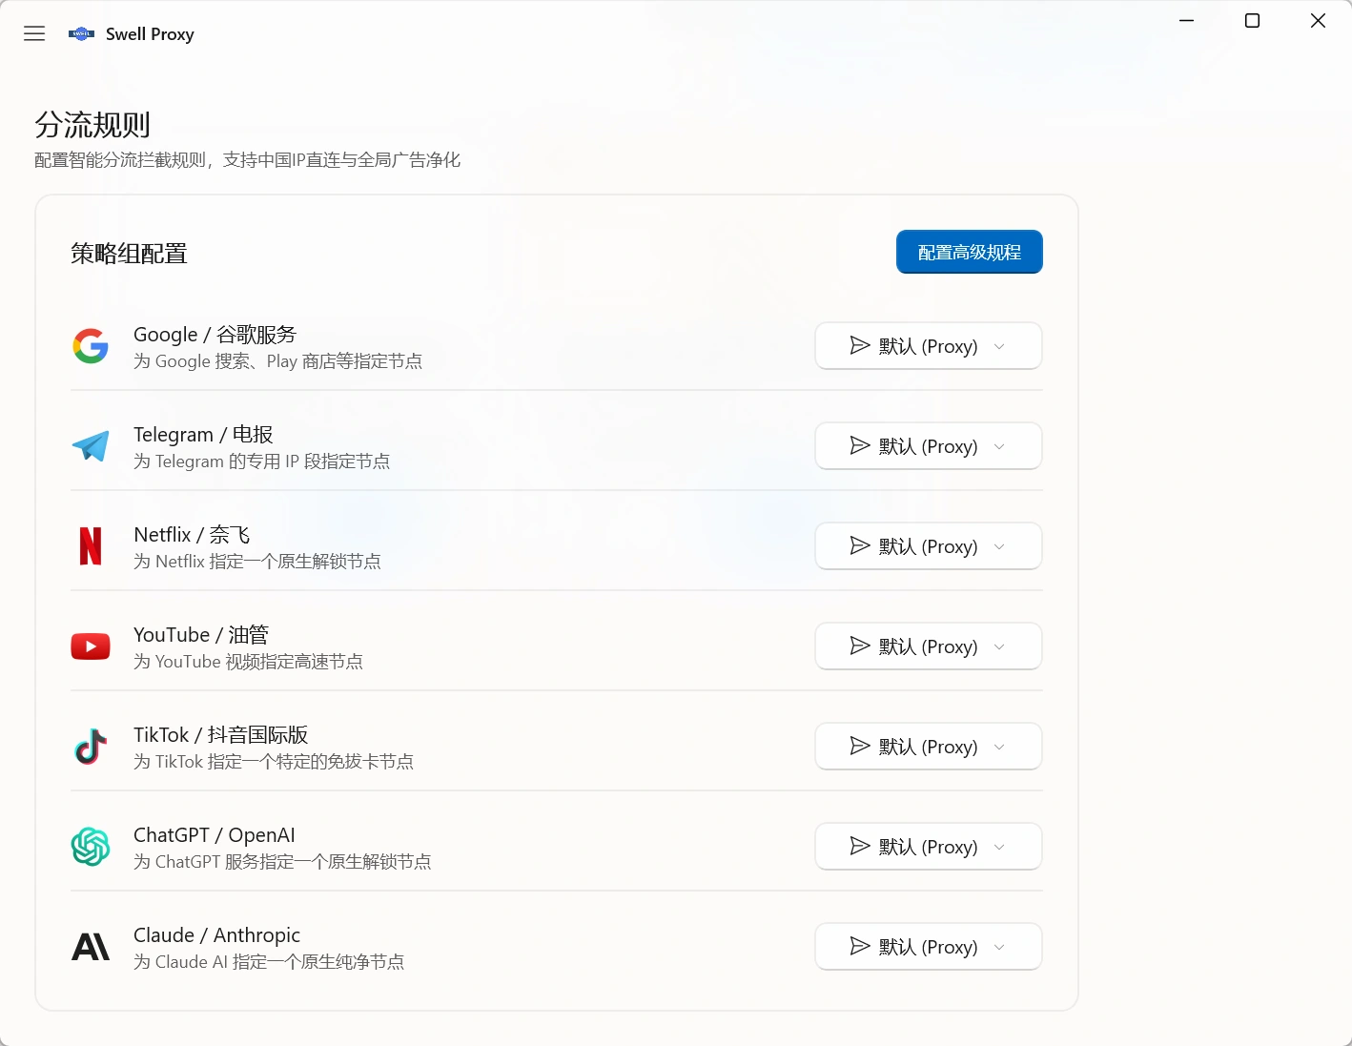Click the YouTube / 油管 label
The image size is (1352, 1046).
click(201, 635)
